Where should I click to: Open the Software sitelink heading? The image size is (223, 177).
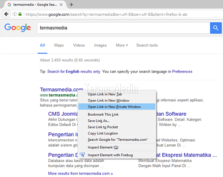(171, 114)
